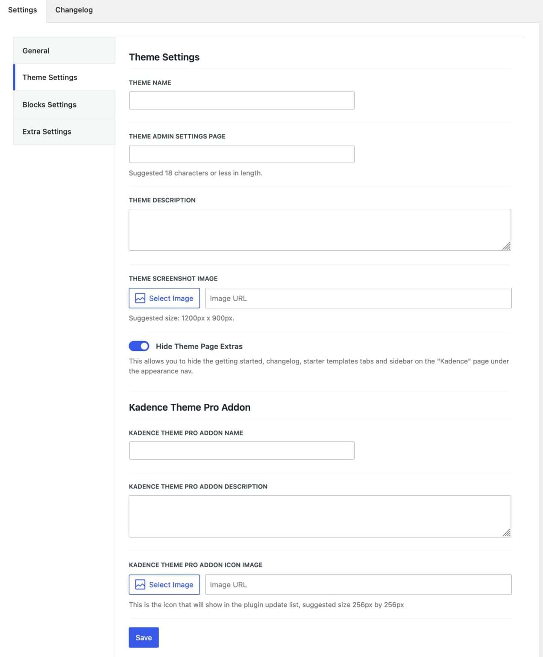The height and width of the screenshot is (657, 543).
Task: Click the image icon in Pro Addon Icon's Select Image button
Action: 140,584
